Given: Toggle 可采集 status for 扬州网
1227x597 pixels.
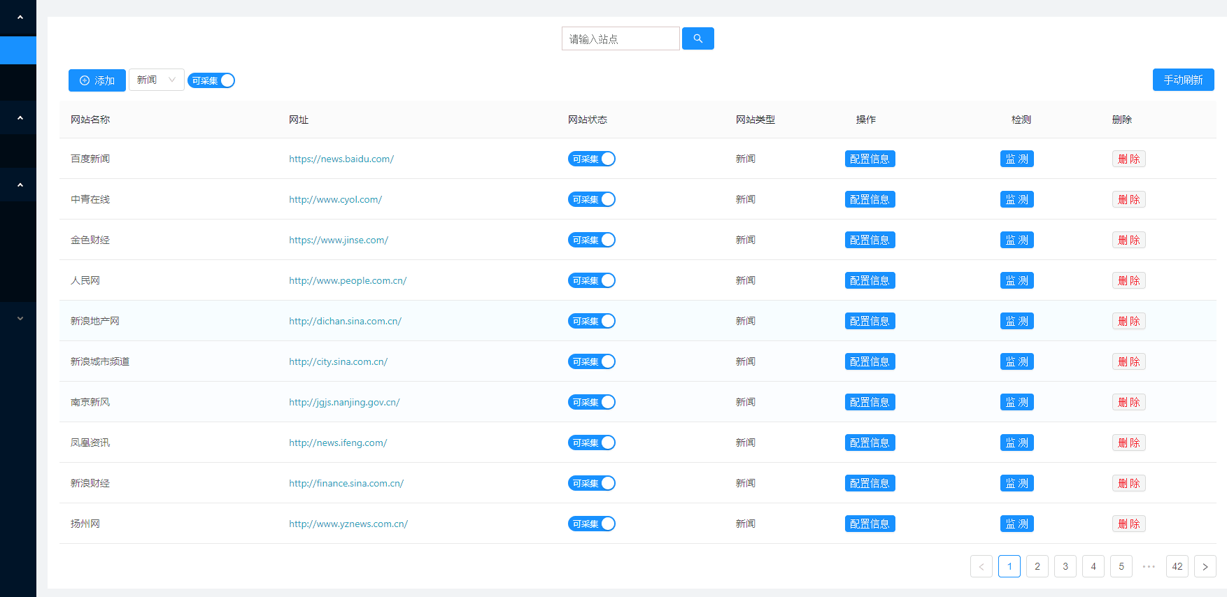Looking at the screenshot, I should coord(592,524).
